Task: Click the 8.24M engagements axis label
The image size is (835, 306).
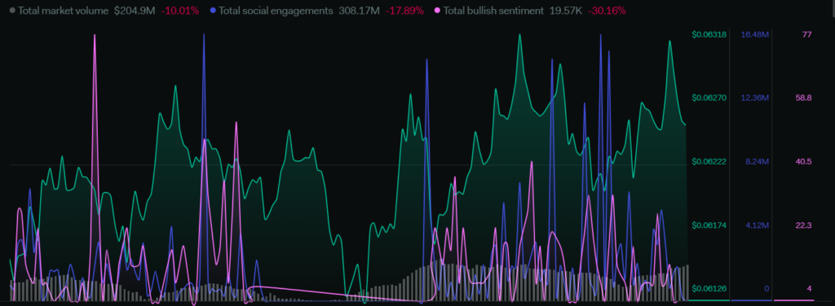Action: coord(757,161)
